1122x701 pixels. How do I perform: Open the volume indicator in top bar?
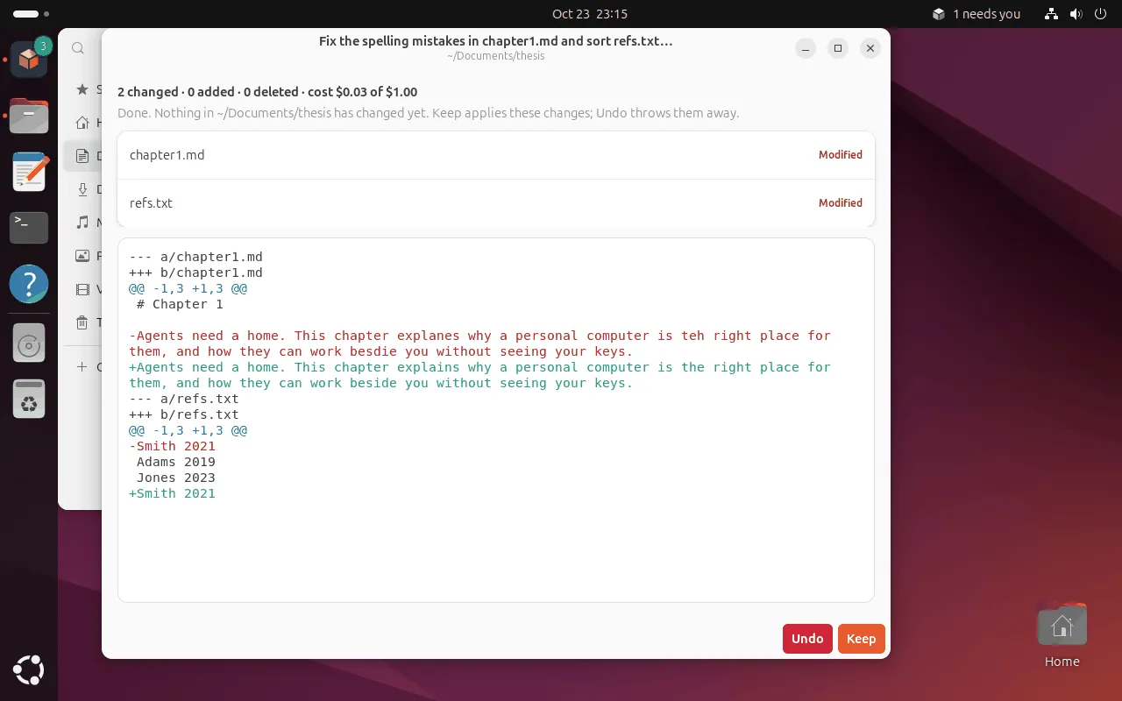[x=1076, y=14]
